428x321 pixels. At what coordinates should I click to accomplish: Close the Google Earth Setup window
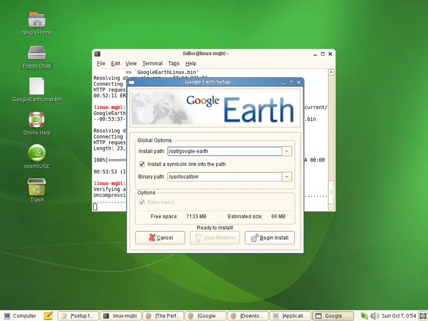pyautogui.click(x=299, y=82)
